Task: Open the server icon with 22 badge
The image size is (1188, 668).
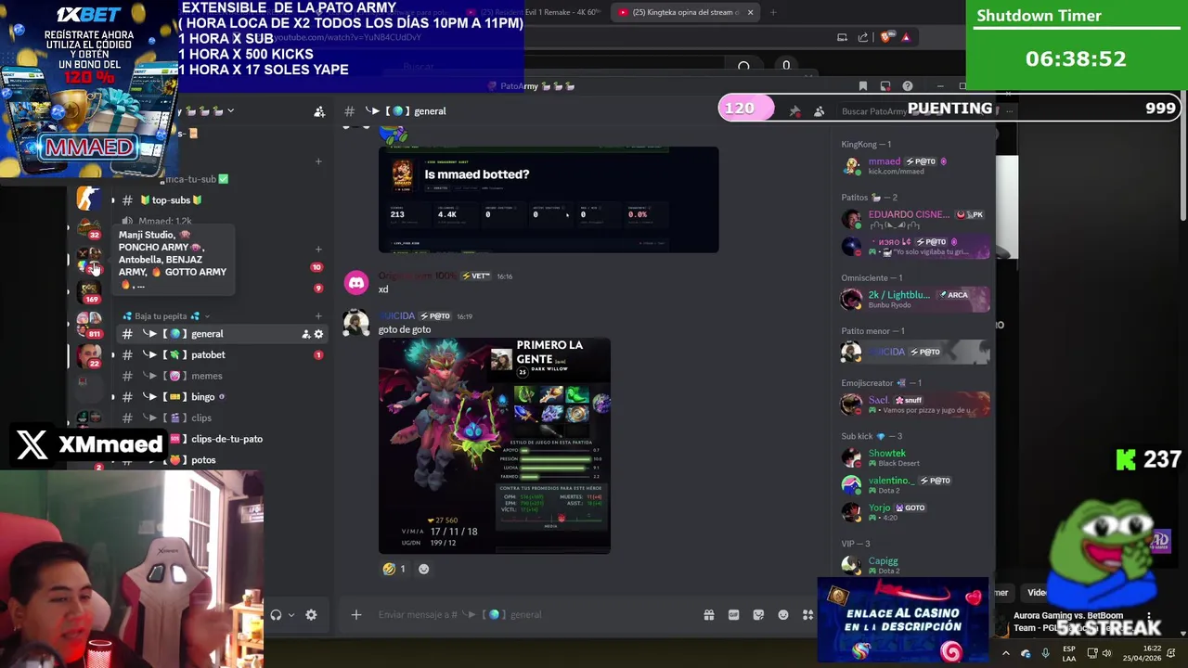Action: (90, 354)
